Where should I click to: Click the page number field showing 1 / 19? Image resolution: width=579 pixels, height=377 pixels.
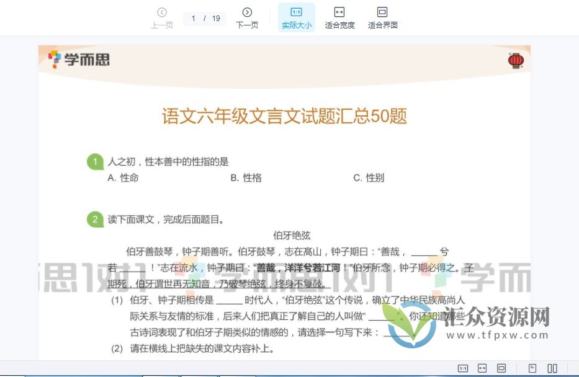(x=204, y=18)
